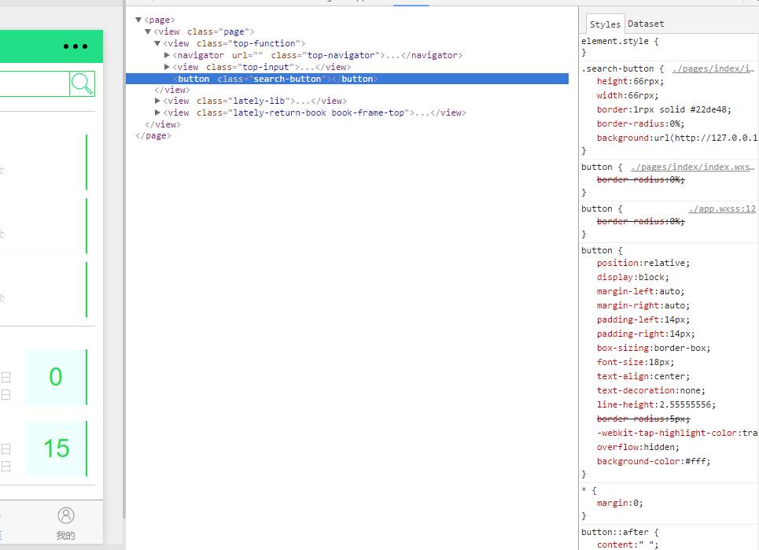This screenshot has width=759, height=550.
Task: Expand the lately-return-book view node
Action: point(157,113)
